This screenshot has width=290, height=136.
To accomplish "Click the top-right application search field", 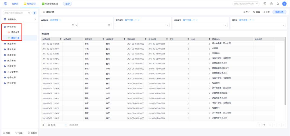I will tap(244, 4).
